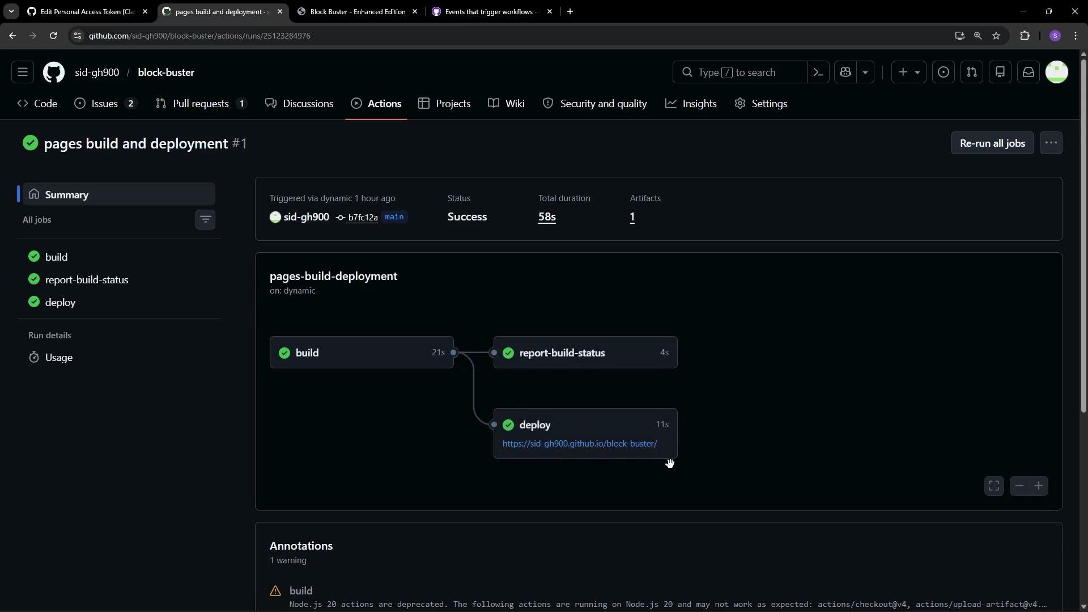This screenshot has width=1088, height=612.
Task: Open the repository Settings tab
Action: pos(761,104)
